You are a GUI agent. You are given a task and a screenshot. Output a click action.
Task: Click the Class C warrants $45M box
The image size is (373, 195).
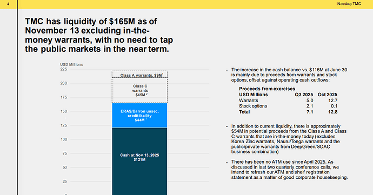click(139, 90)
